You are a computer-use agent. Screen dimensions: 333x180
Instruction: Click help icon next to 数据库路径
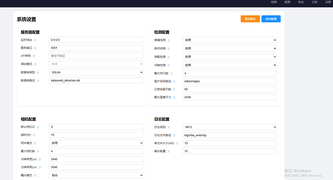pyautogui.click(x=38, y=81)
